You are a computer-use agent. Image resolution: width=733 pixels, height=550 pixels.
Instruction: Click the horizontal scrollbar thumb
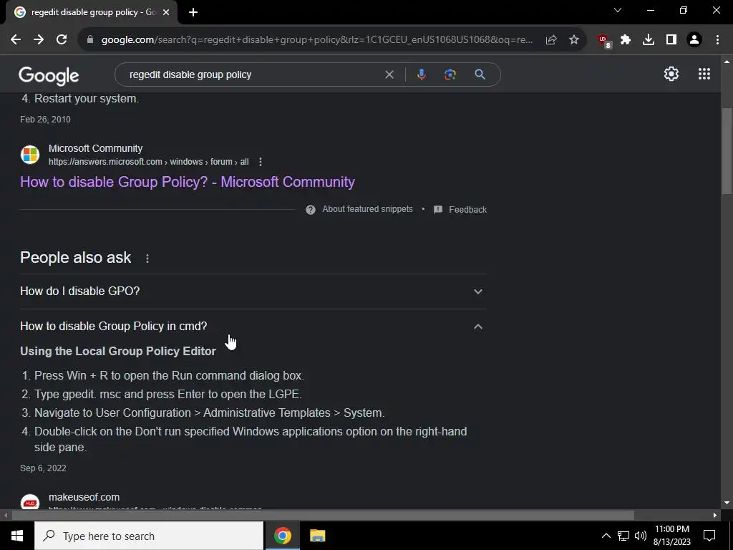click(323, 516)
